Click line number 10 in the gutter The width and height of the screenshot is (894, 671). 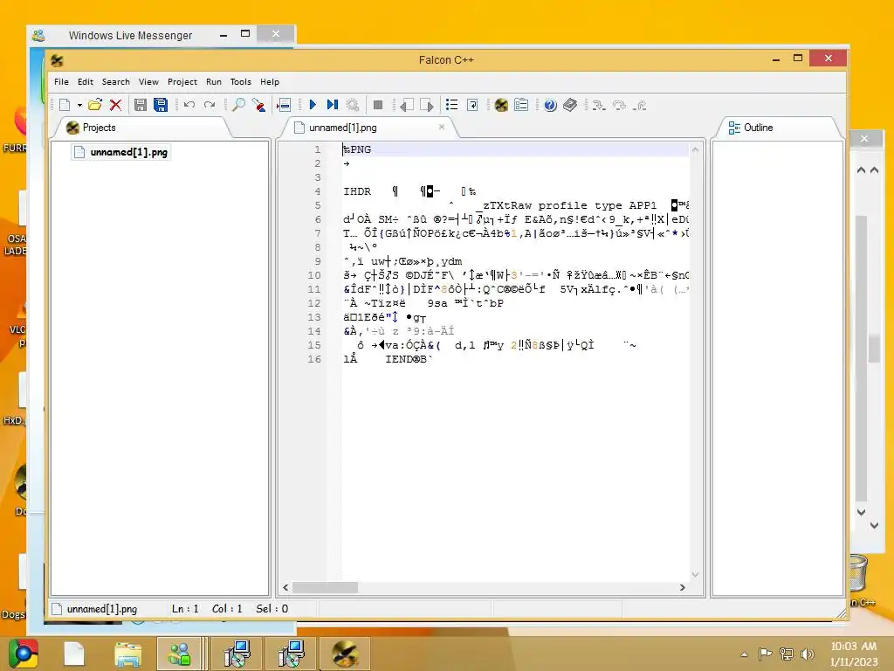pos(314,275)
